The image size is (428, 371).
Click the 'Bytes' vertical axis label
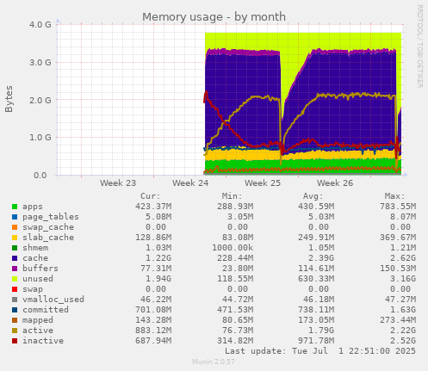[9, 99]
